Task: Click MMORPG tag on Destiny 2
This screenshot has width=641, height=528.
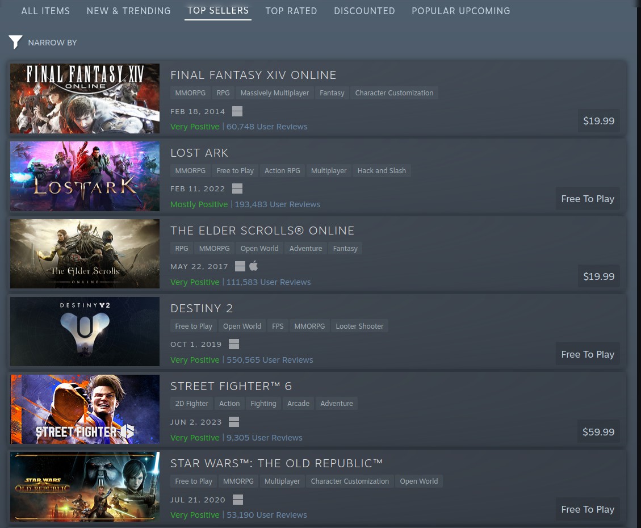Action: point(309,326)
